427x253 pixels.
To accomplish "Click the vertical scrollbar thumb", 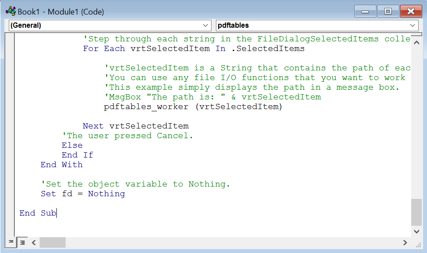I will pos(416,212).
